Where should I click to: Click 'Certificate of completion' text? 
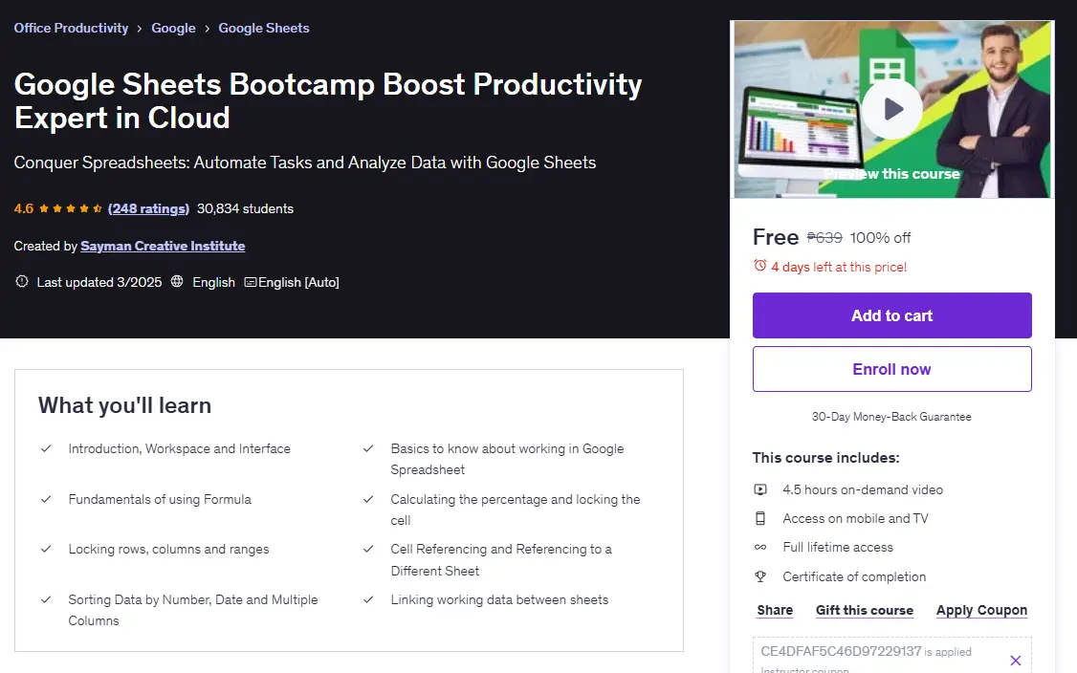pos(854,576)
